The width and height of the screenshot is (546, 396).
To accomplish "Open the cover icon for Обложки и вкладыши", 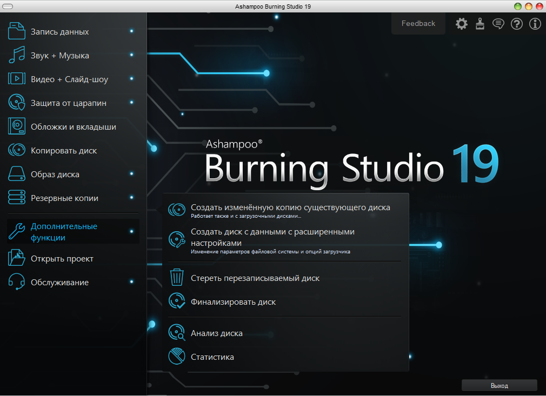I will [17, 126].
